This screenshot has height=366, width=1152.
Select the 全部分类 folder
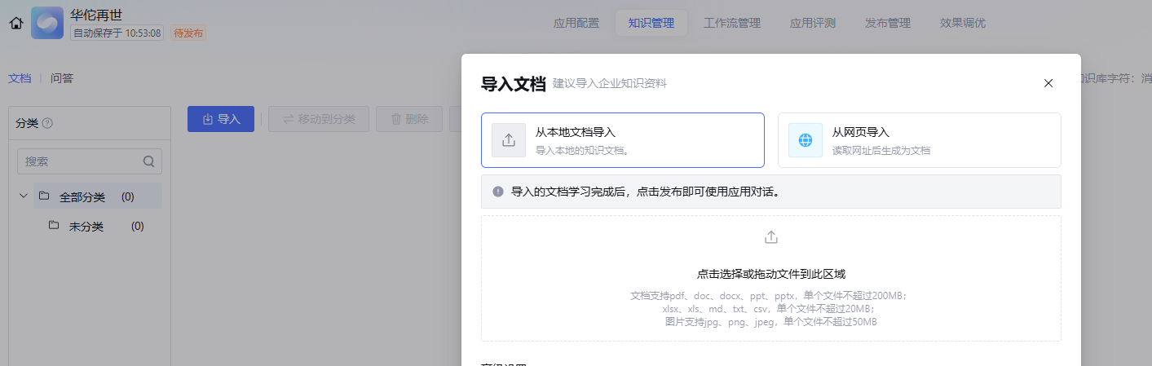tap(82, 197)
